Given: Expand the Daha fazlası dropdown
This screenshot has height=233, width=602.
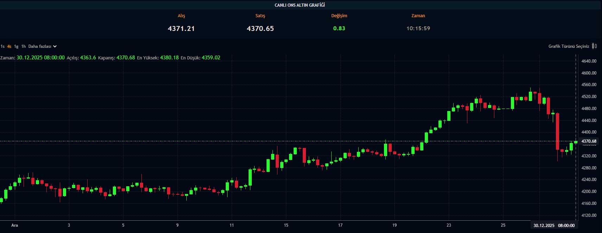Looking at the screenshot, I should click(x=42, y=46).
